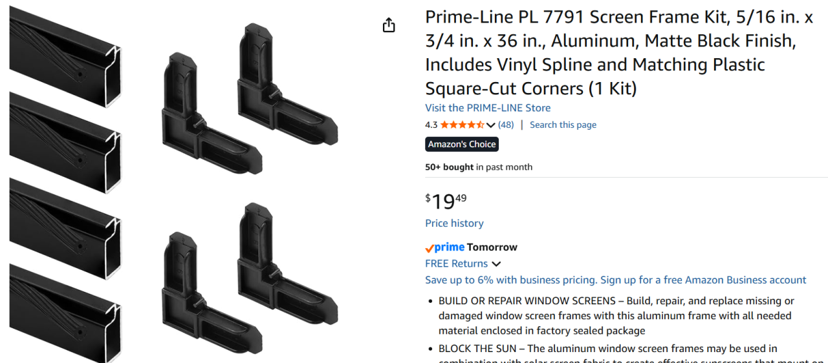
Task: Click the Search this page link
Action: (563, 125)
